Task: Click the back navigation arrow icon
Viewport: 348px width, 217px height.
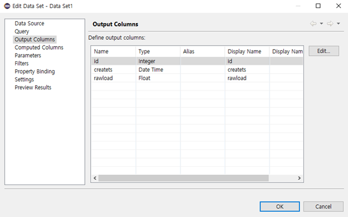Action: click(x=313, y=24)
